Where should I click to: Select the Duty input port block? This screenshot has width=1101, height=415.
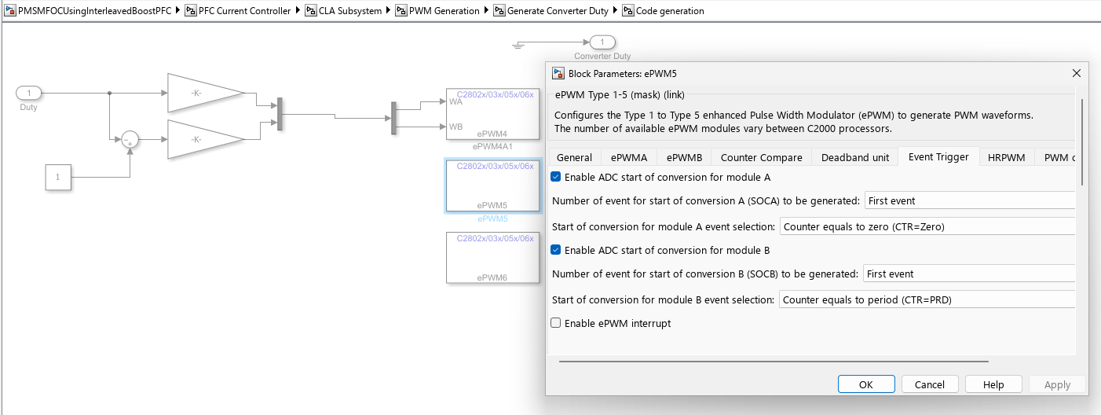tap(29, 94)
